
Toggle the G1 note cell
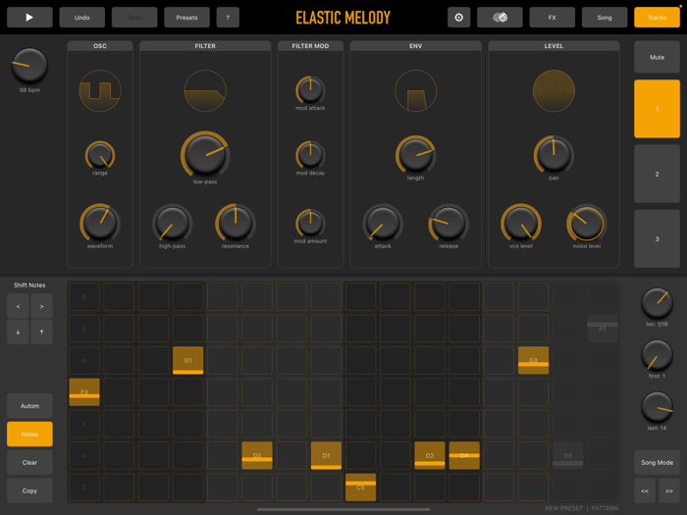click(x=188, y=360)
